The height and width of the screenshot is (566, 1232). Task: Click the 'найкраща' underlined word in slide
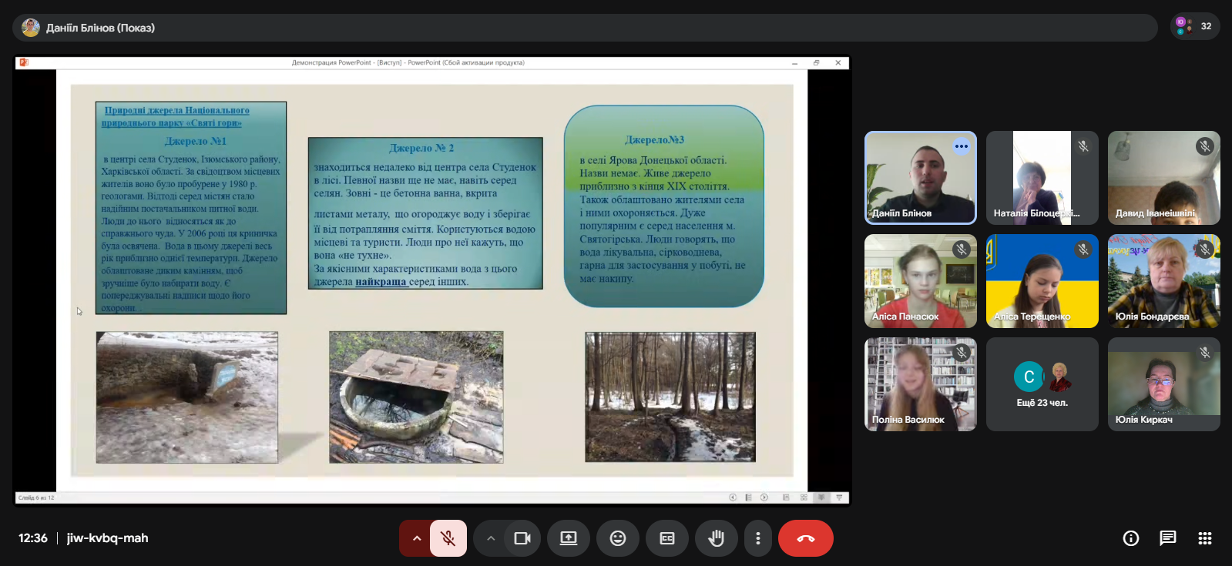[381, 282]
